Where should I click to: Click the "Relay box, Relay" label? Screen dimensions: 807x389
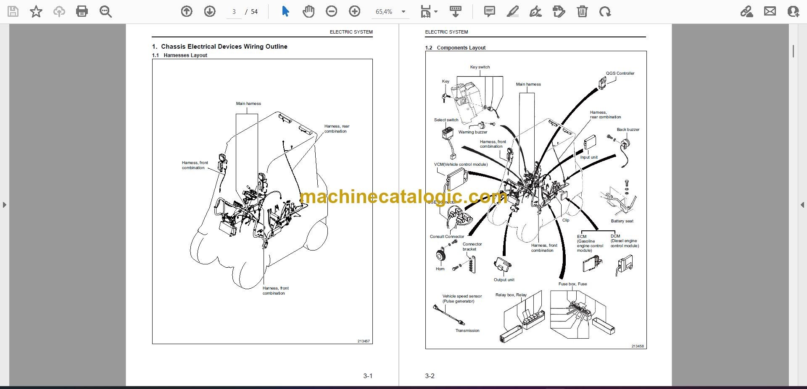click(511, 295)
